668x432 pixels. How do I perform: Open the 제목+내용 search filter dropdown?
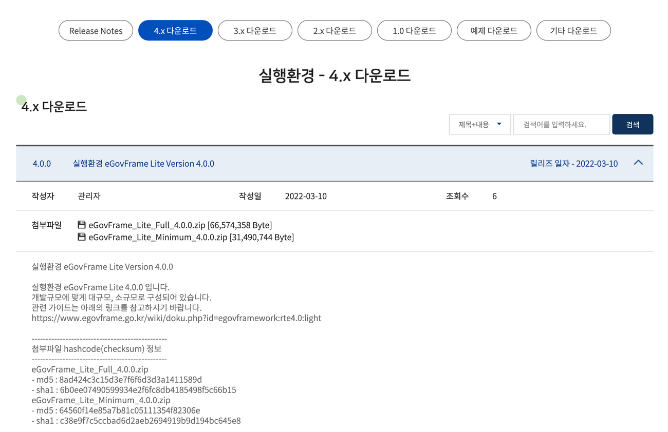pyautogui.click(x=479, y=124)
